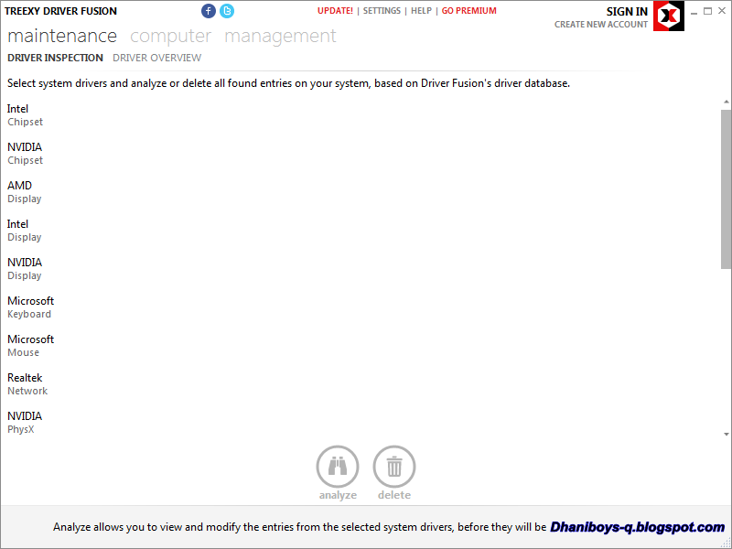732x549 pixels.
Task: Switch to the management section
Action: (x=280, y=36)
